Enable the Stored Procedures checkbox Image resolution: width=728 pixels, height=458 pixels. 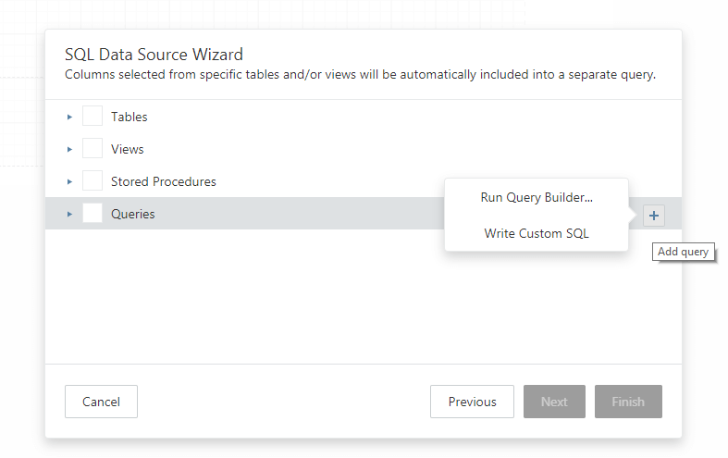point(93,181)
